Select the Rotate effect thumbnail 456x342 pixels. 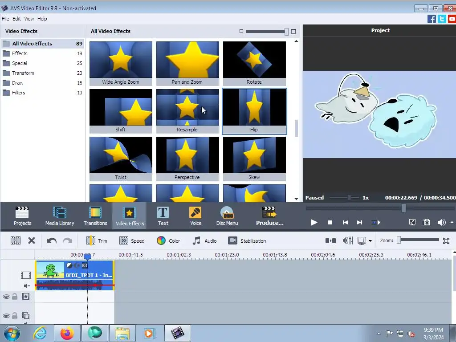click(x=254, y=63)
